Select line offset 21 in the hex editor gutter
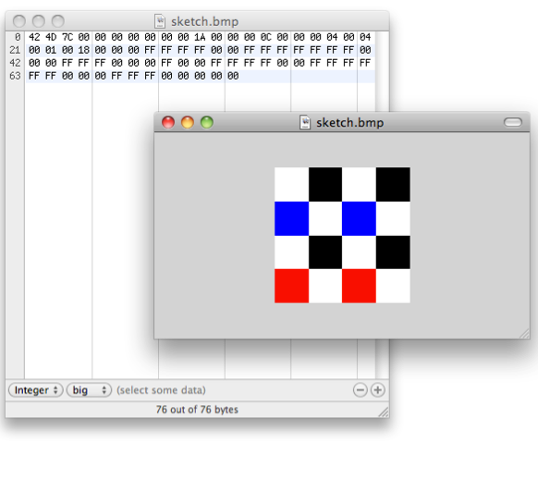This screenshot has width=538, height=479. [x=15, y=50]
